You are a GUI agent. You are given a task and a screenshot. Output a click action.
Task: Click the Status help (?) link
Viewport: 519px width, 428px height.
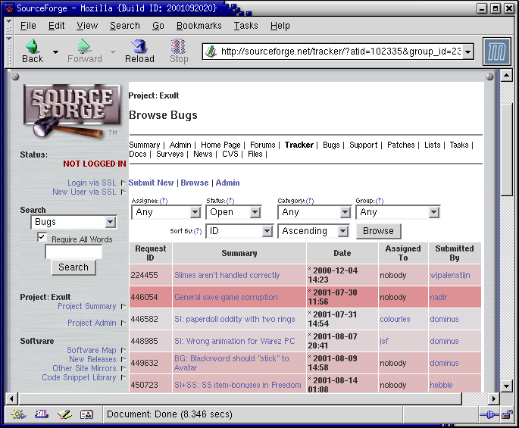point(230,201)
